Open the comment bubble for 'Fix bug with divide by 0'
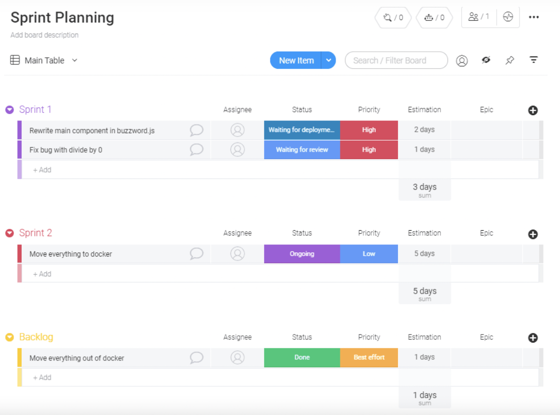This screenshot has width=560, height=415. pyautogui.click(x=196, y=149)
